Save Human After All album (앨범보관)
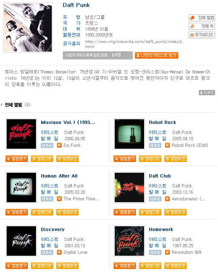 67,212
